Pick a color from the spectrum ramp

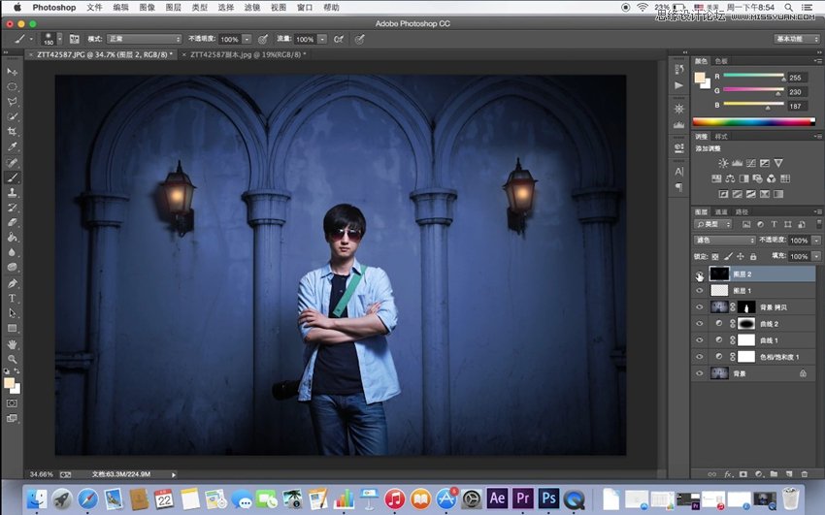[x=753, y=122]
